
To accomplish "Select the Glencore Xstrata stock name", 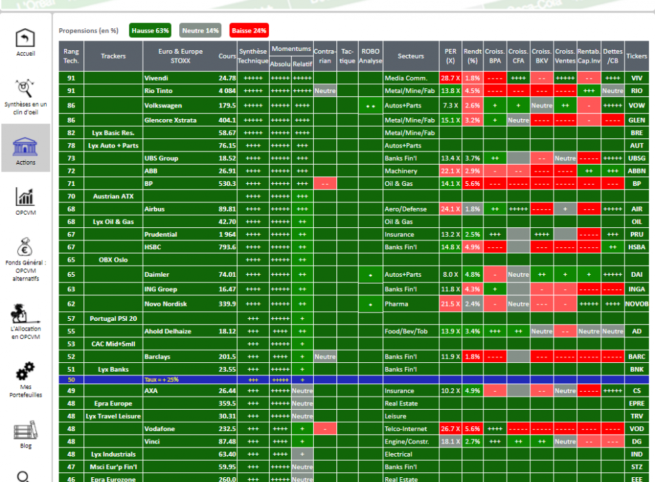I will [x=170, y=120].
